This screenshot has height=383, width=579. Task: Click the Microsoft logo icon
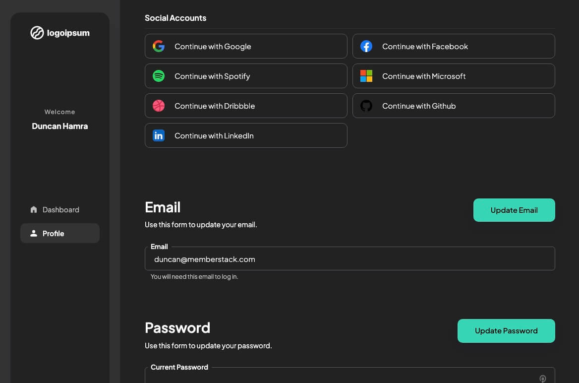click(366, 76)
